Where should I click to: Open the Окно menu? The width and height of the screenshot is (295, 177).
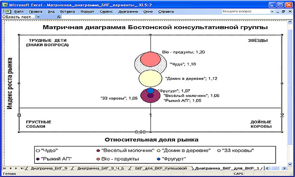(x=148, y=12)
